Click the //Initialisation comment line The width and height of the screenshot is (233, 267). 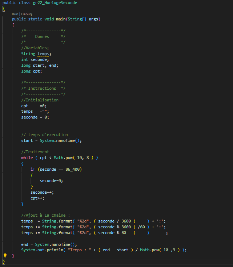[40, 100]
